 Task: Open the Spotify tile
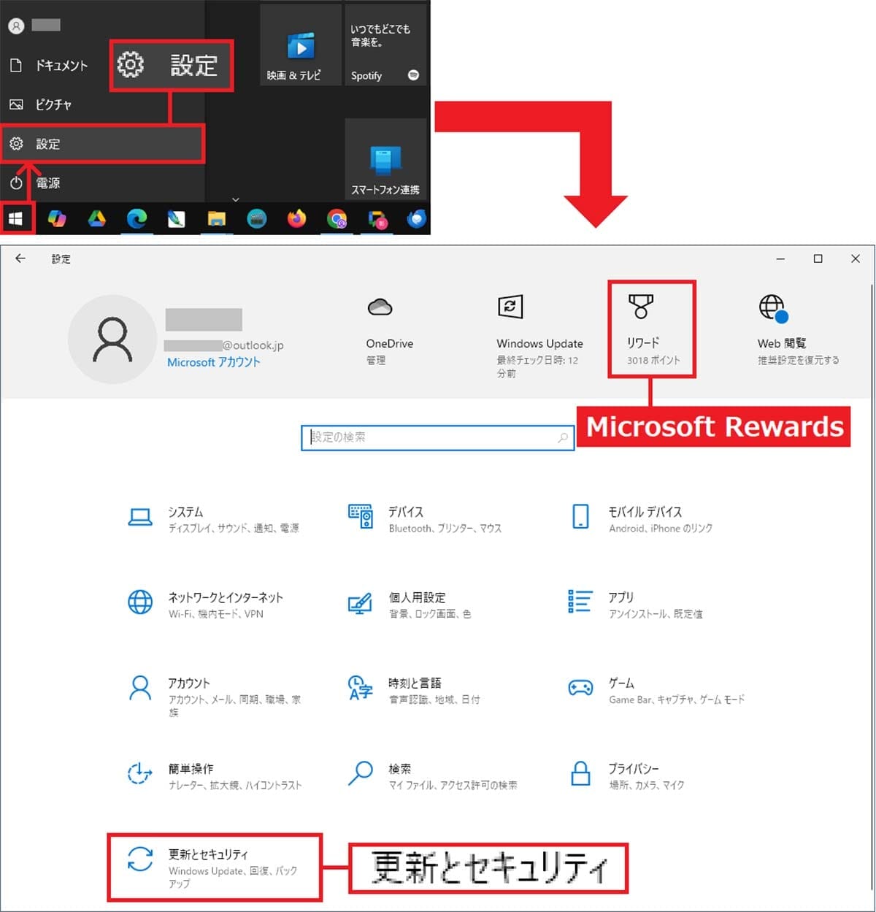(385, 44)
